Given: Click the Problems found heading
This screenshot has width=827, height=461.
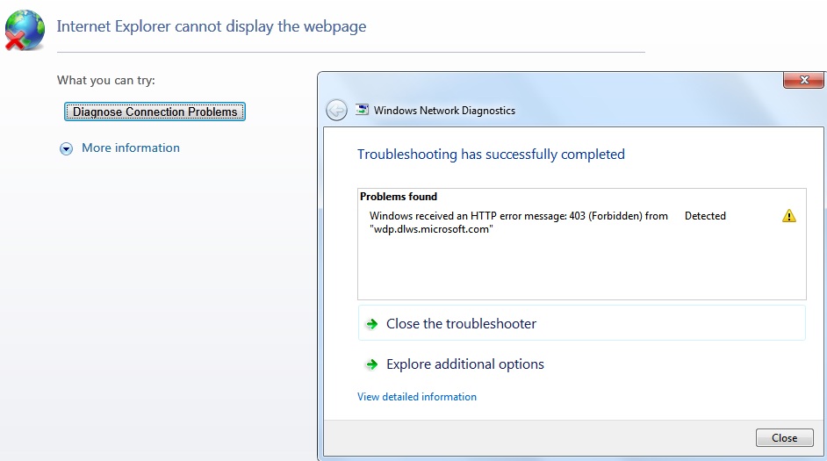Looking at the screenshot, I should pyautogui.click(x=399, y=196).
